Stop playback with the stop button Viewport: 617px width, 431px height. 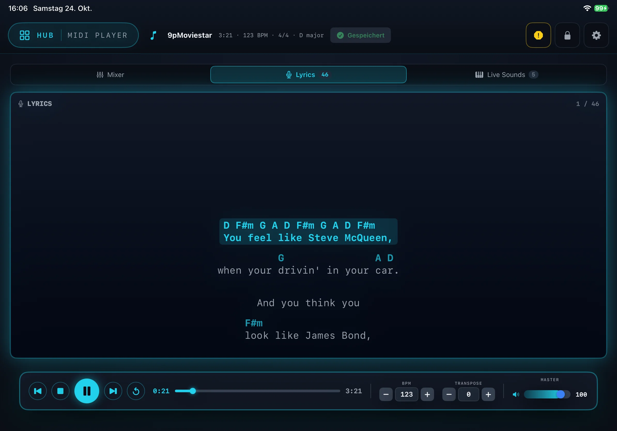coord(60,391)
